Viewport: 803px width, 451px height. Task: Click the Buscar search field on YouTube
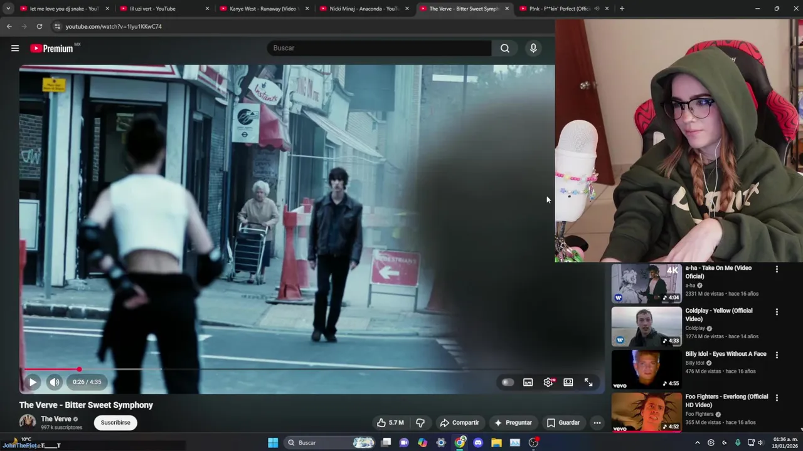point(380,48)
